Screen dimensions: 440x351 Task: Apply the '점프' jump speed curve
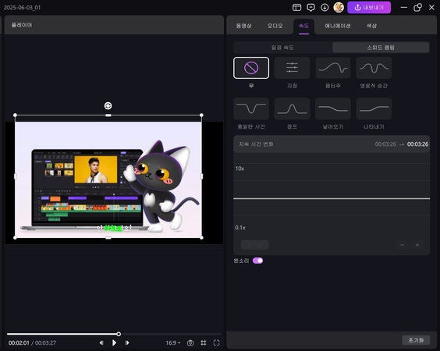292,108
